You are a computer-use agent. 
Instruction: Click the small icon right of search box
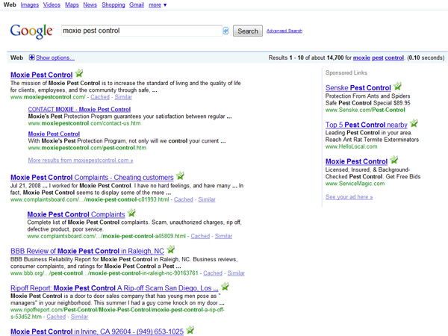tap(225, 31)
